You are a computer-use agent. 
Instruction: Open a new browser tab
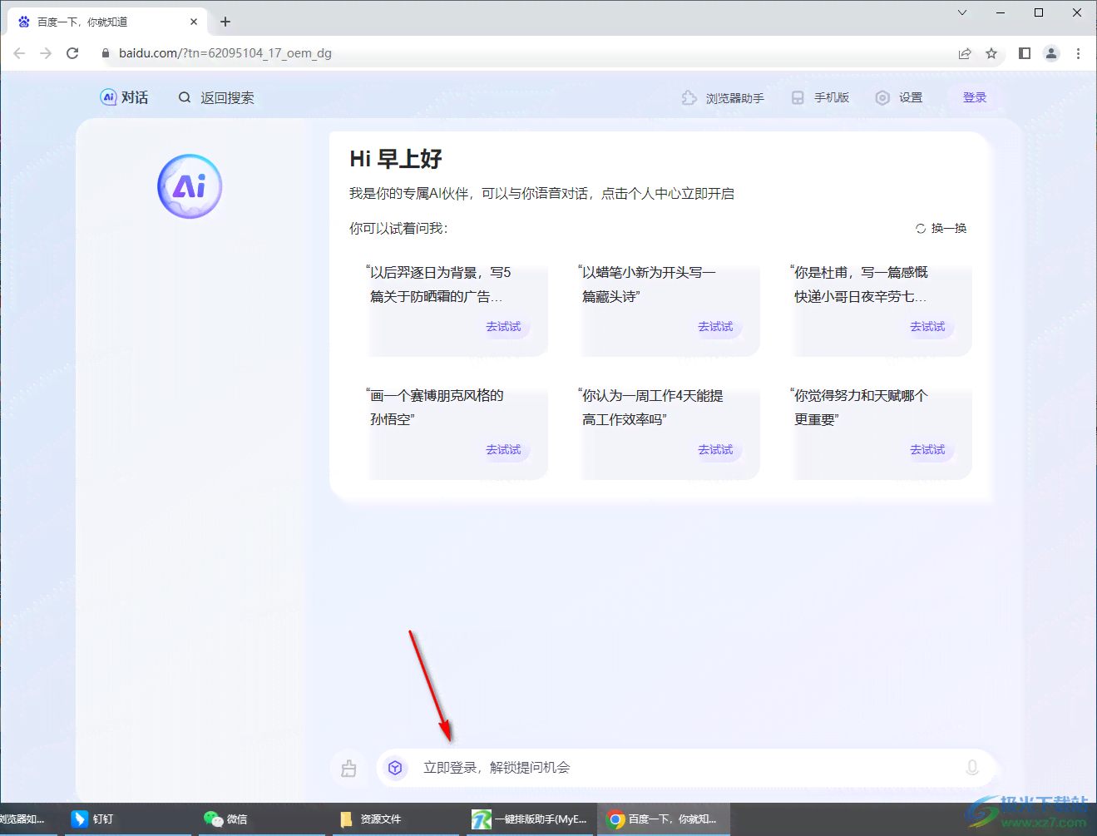225,22
